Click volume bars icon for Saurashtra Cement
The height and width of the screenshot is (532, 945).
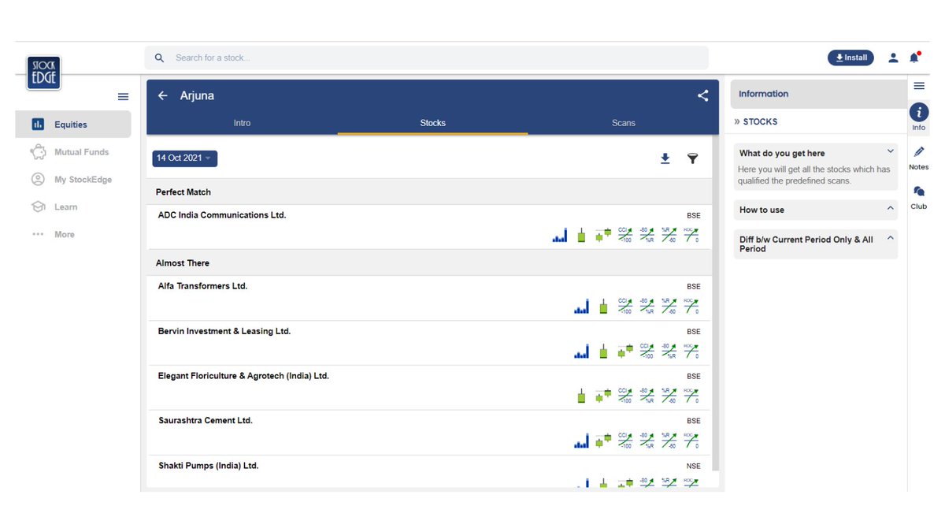tap(582, 441)
